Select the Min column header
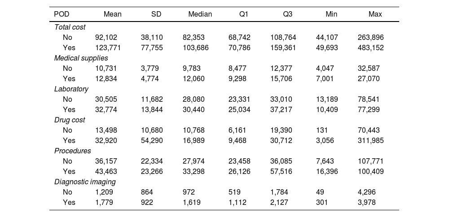Image resolution: width=449 pixels, height=217 pixels. pos(331,14)
